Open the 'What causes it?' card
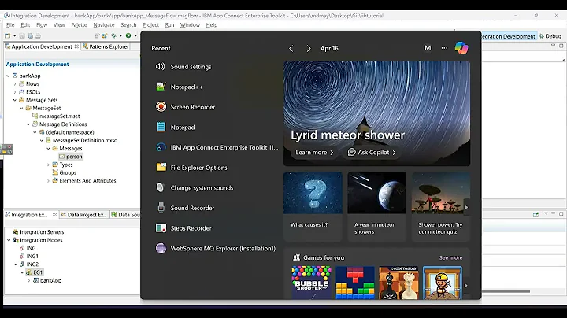 [313, 207]
